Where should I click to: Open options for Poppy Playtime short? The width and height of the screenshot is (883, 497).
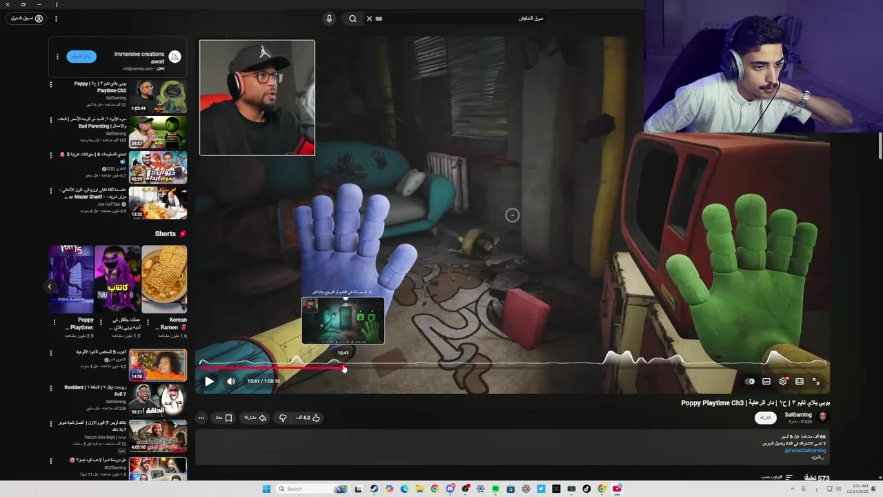(x=54, y=322)
